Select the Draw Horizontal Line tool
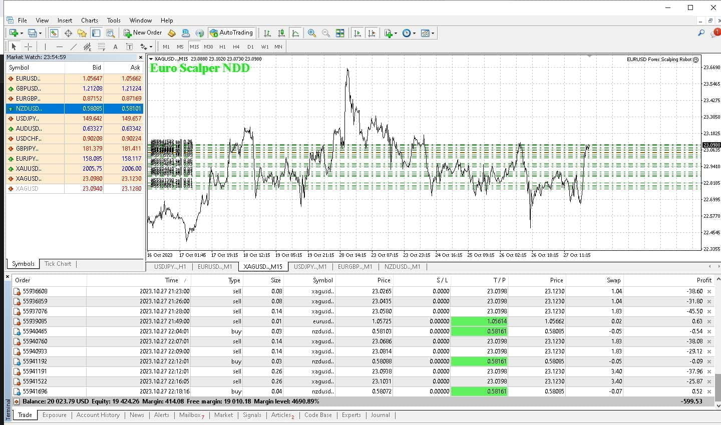Viewport: 721px width, 425px height. coord(60,47)
